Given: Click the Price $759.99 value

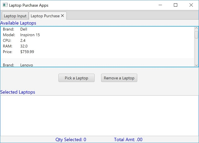Looking at the screenshot, I should 27,52.
